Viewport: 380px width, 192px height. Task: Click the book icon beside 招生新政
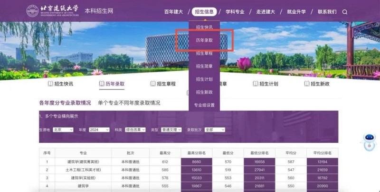306,84
